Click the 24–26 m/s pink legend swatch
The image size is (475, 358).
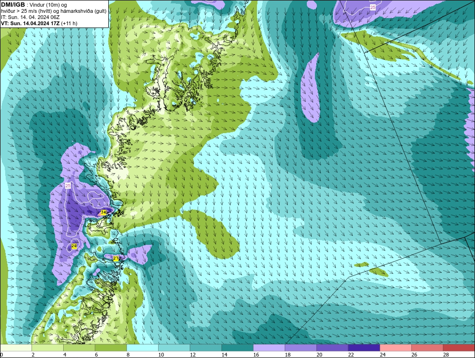[396, 348]
